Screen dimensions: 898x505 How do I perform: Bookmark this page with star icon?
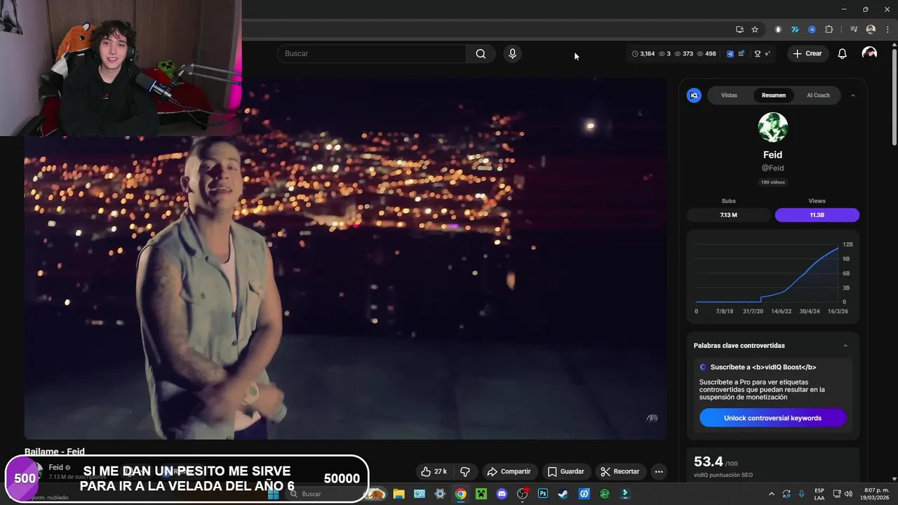[x=755, y=29]
